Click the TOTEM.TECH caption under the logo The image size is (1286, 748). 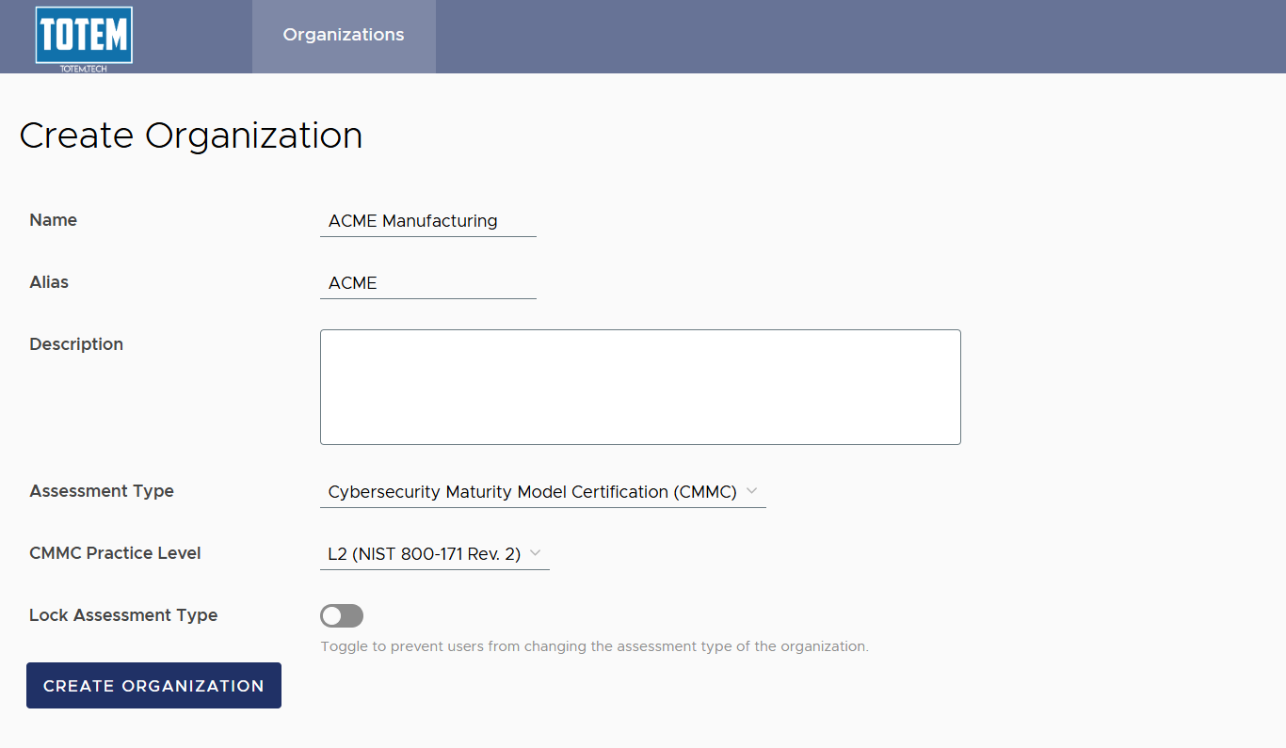(x=84, y=69)
